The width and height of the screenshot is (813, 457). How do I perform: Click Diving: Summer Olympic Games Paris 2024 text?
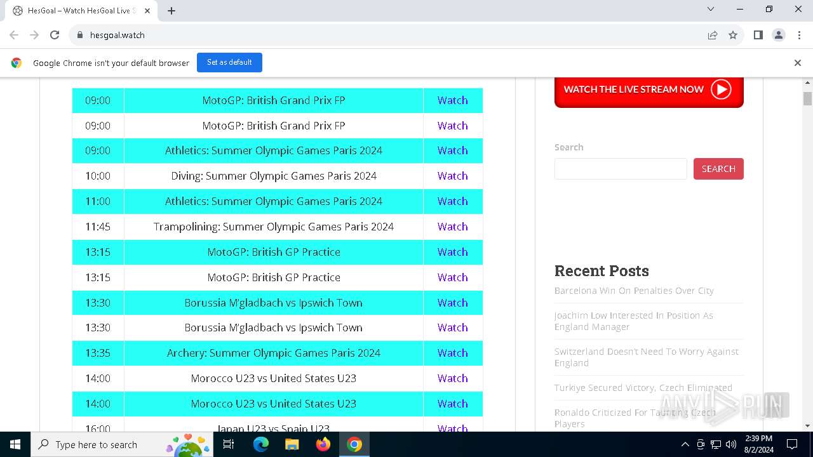click(274, 176)
